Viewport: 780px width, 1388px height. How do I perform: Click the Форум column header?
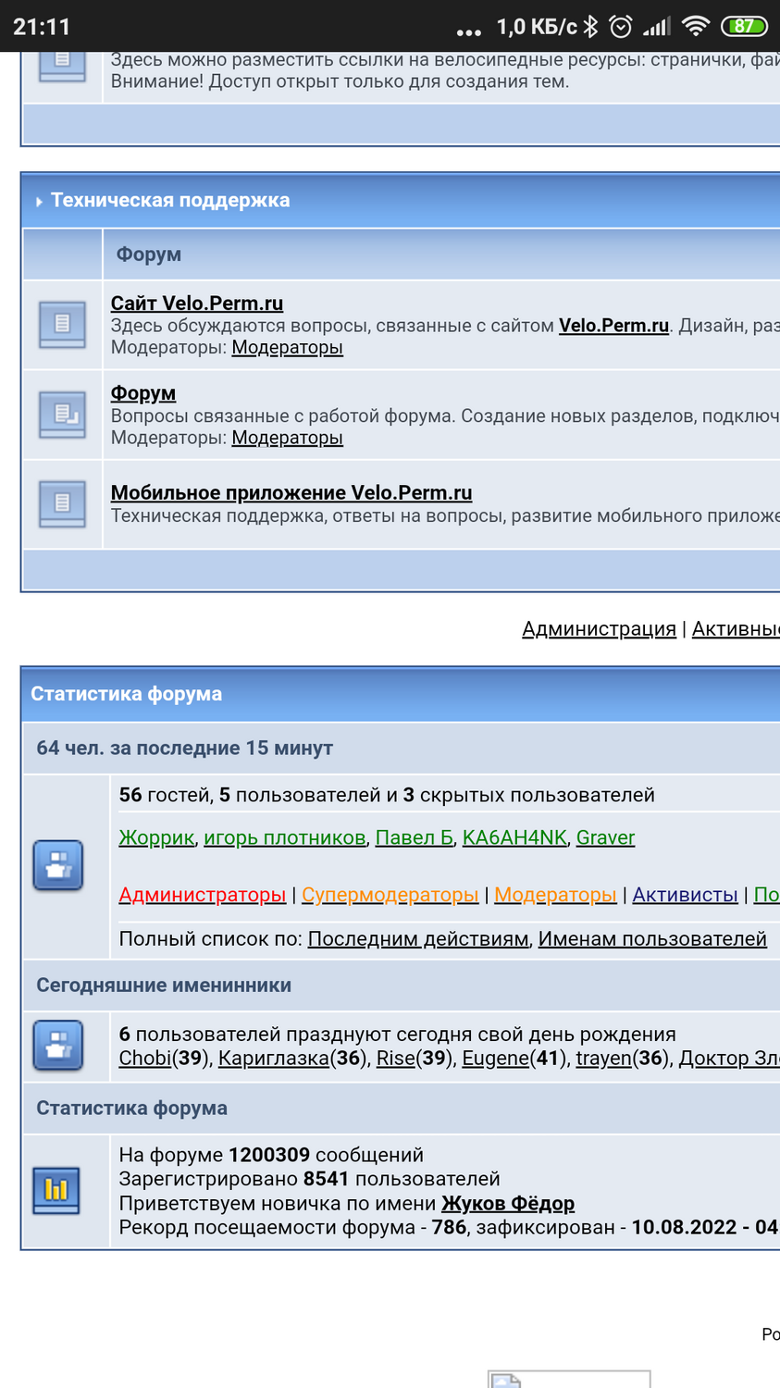click(x=149, y=254)
